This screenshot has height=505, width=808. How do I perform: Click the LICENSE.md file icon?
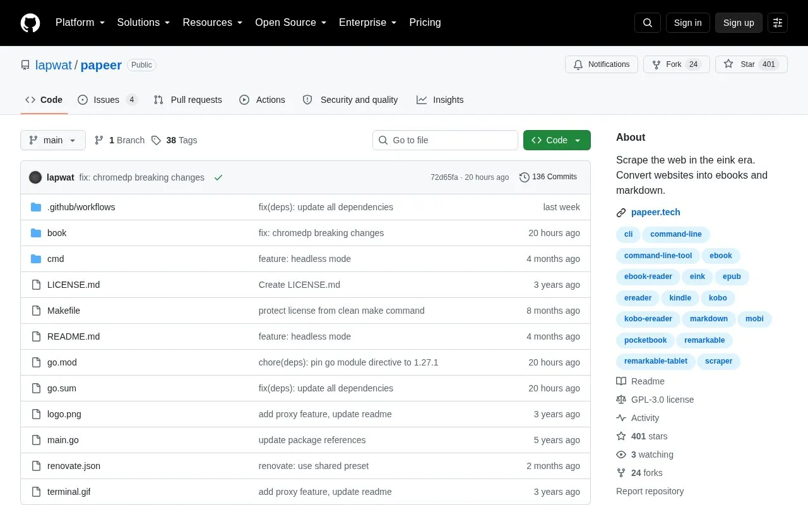(36, 285)
